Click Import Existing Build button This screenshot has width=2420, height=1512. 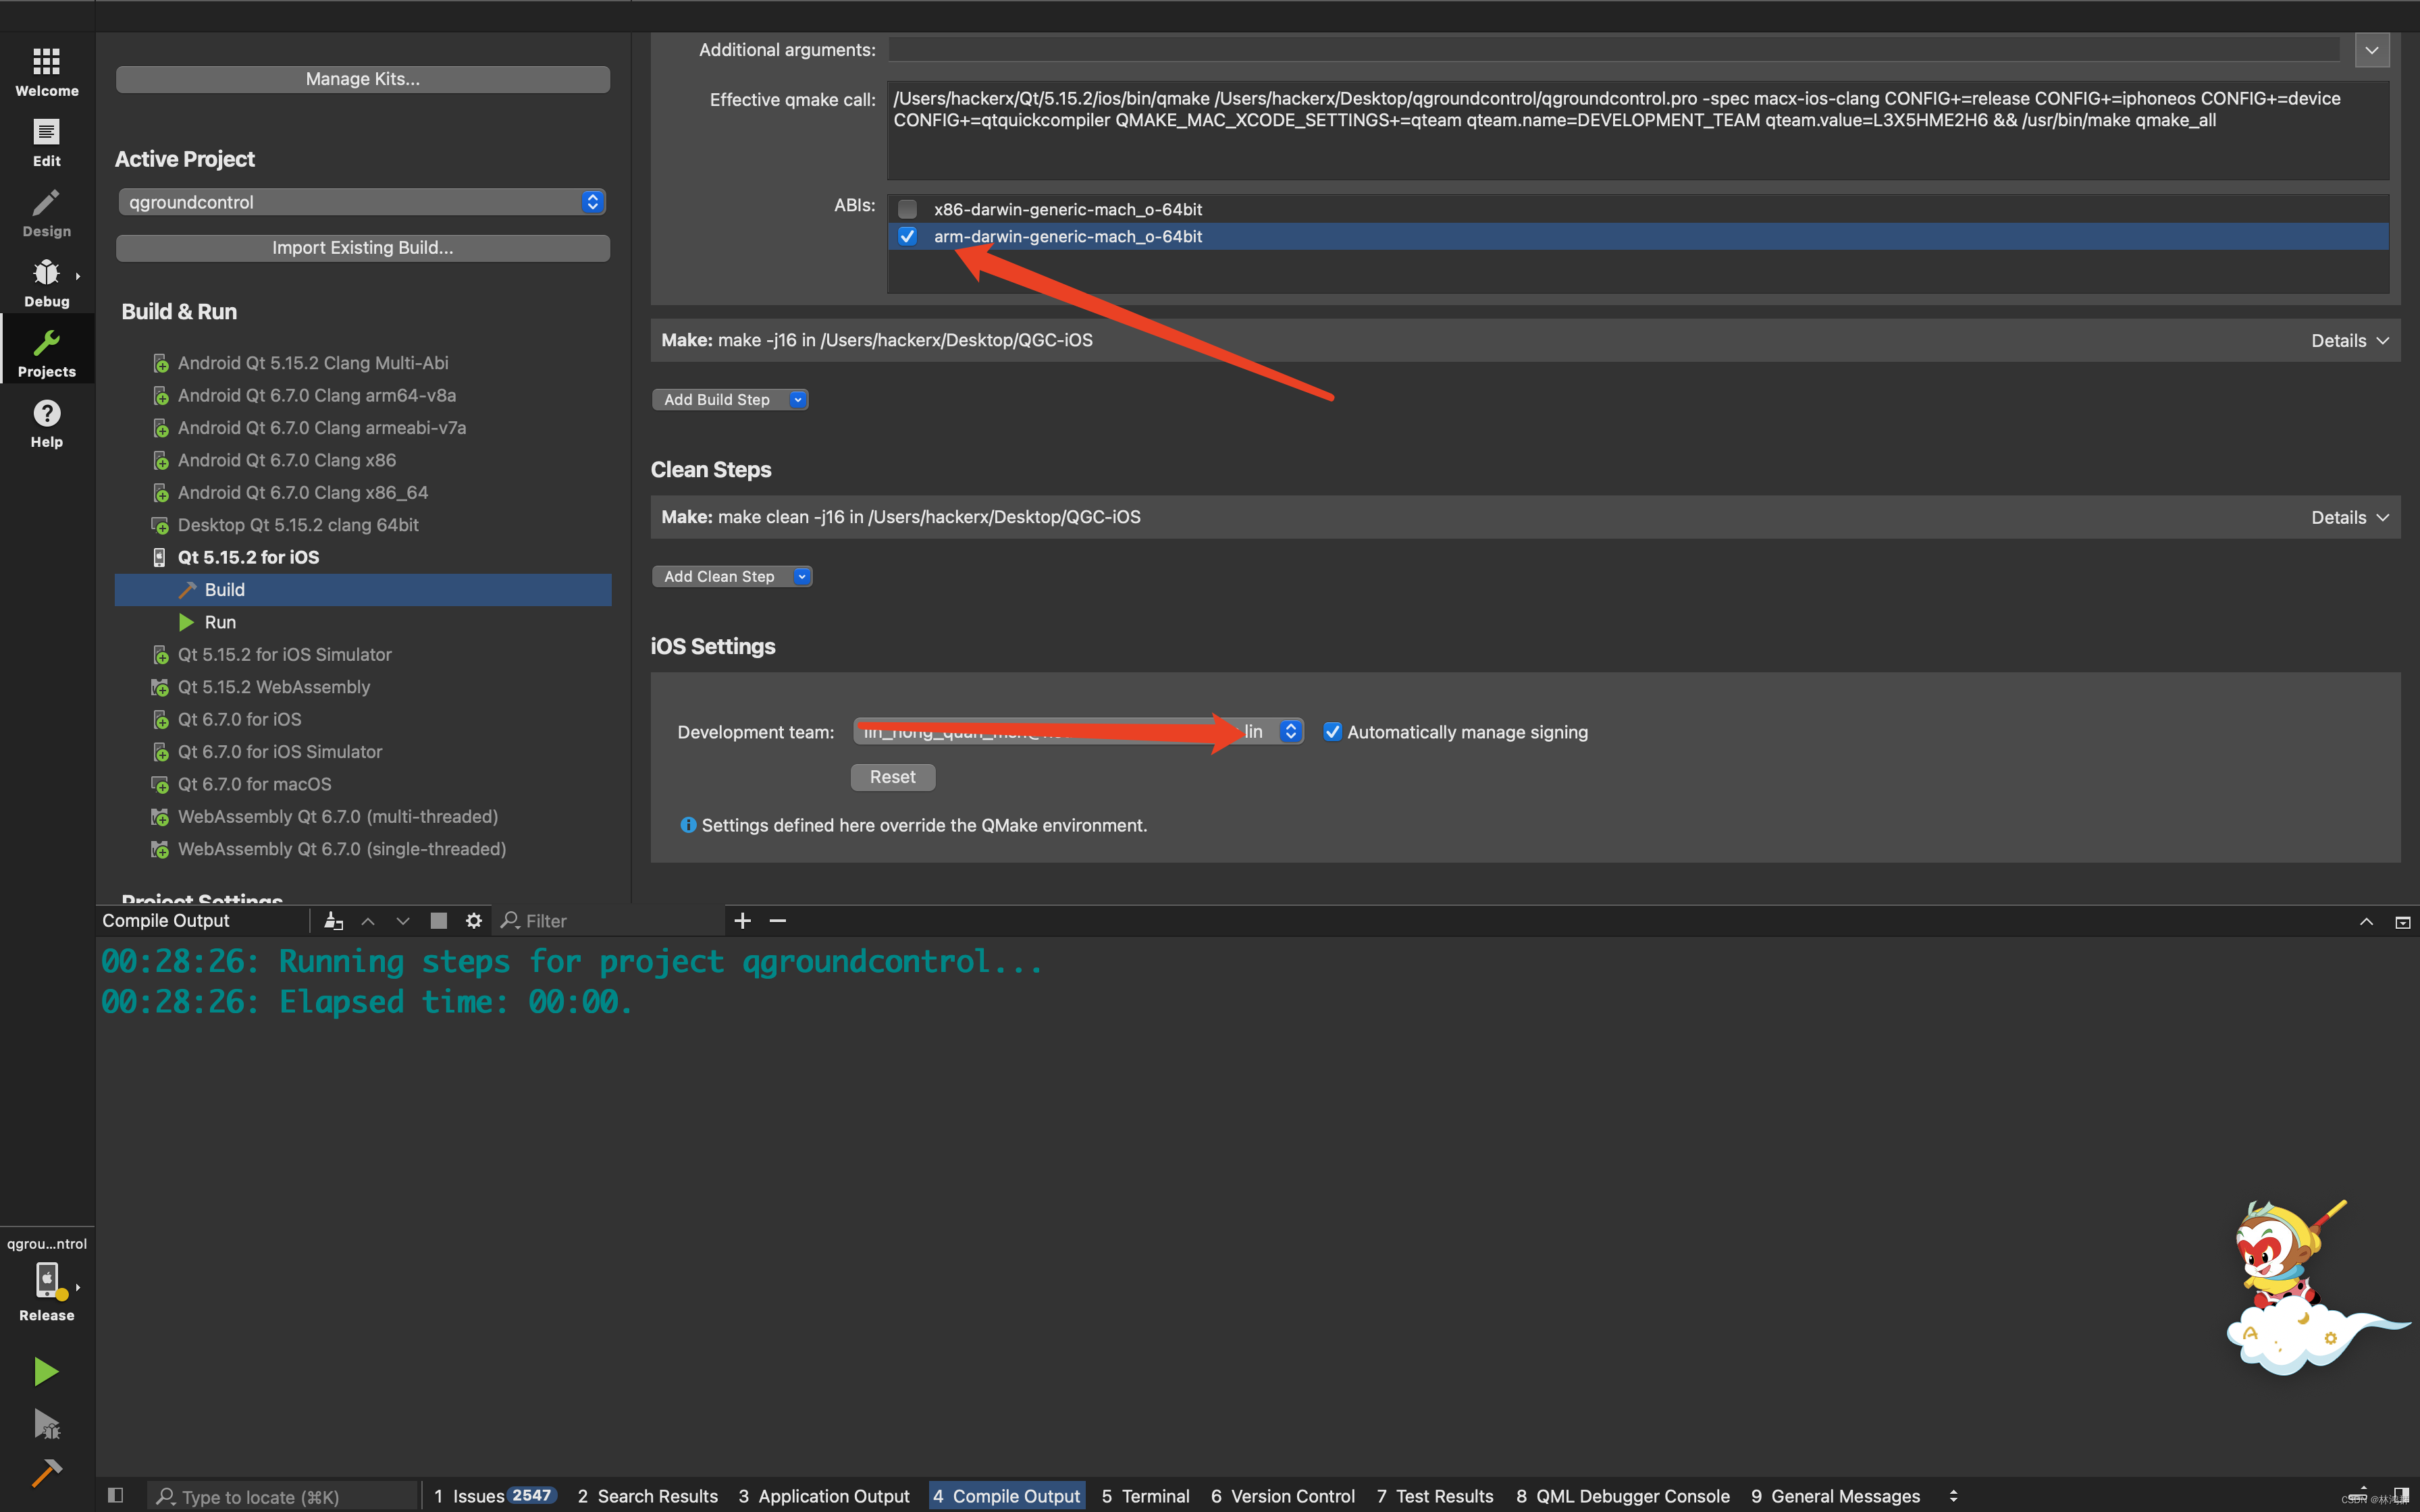tap(363, 247)
